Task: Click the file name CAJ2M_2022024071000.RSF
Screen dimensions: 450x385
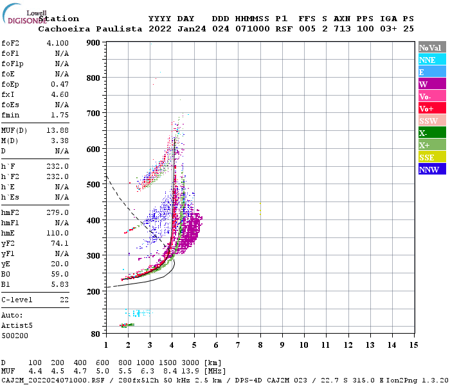Action: 53,381
